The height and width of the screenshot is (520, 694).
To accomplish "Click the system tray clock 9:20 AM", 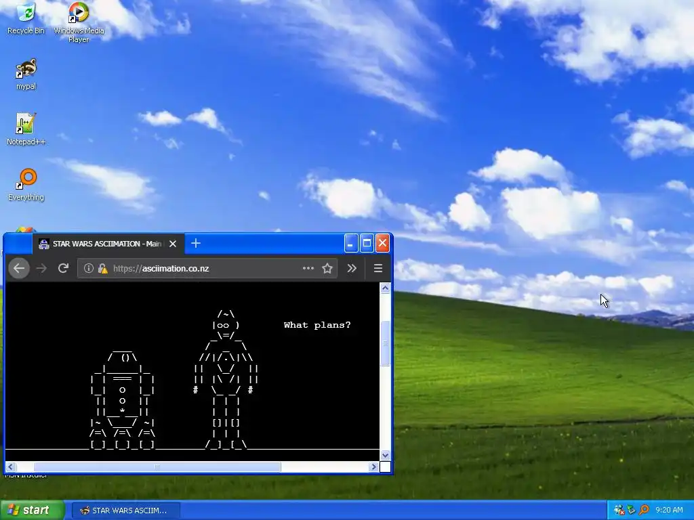I will coord(669,510).
